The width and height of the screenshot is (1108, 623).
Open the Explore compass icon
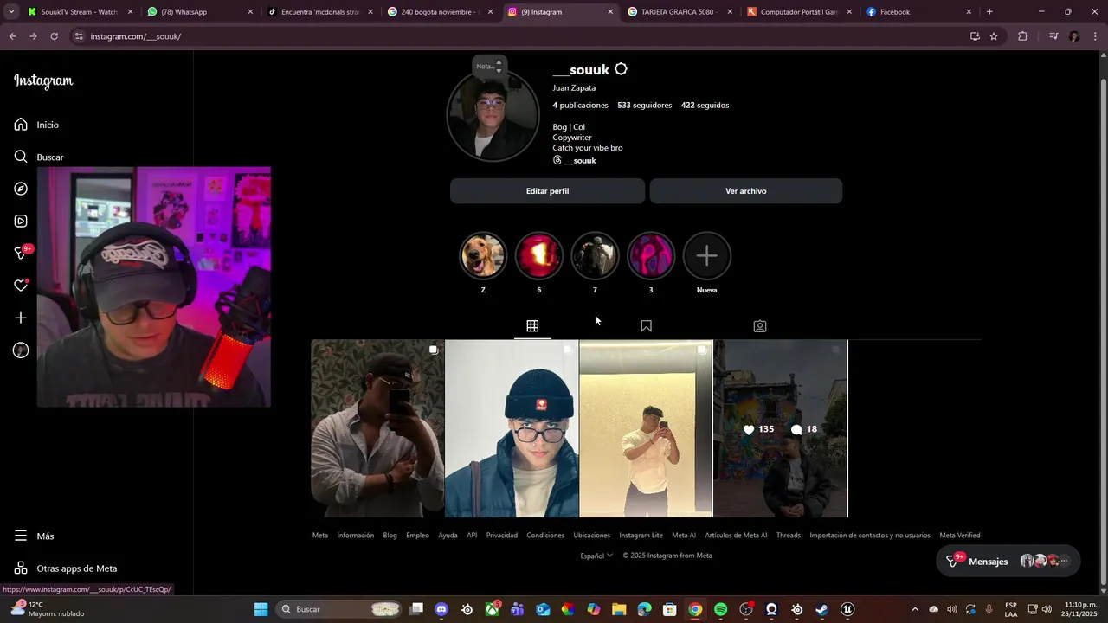click(21, 189)
